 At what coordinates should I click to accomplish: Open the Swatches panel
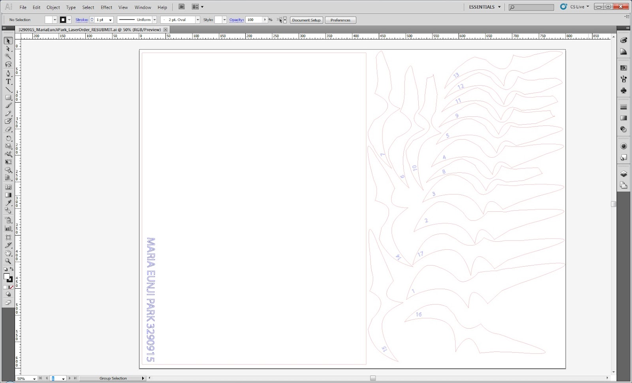tap(624, 68)
